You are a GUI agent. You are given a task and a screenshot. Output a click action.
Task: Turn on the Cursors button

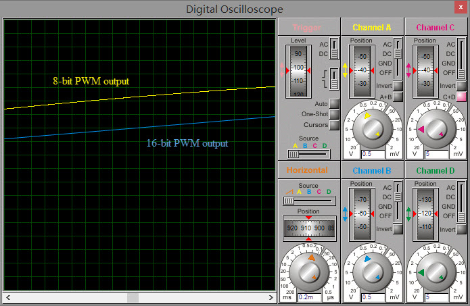pos(334,125)
